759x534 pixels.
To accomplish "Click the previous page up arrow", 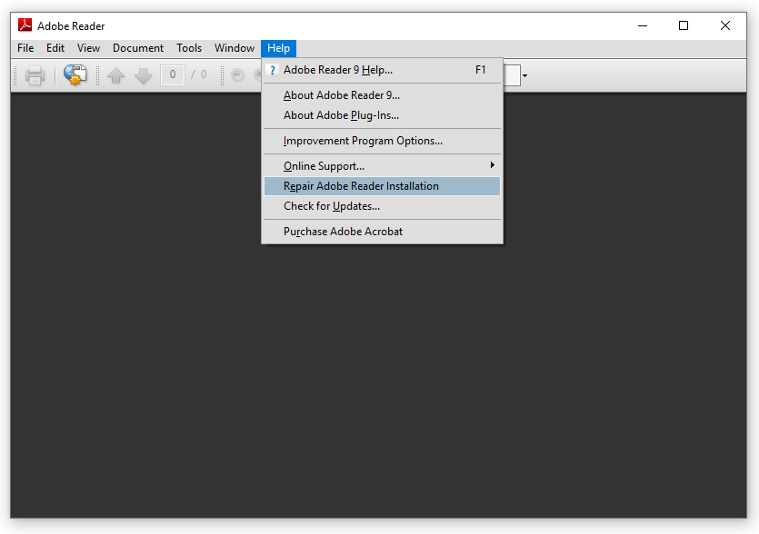I will click(x=115, y=75).
